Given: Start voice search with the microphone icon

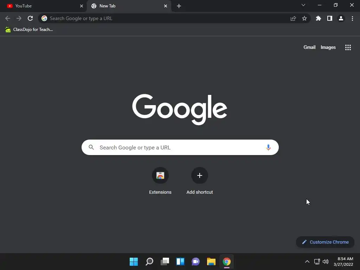Looking at the screenshot, I should (x=268, y=147).
